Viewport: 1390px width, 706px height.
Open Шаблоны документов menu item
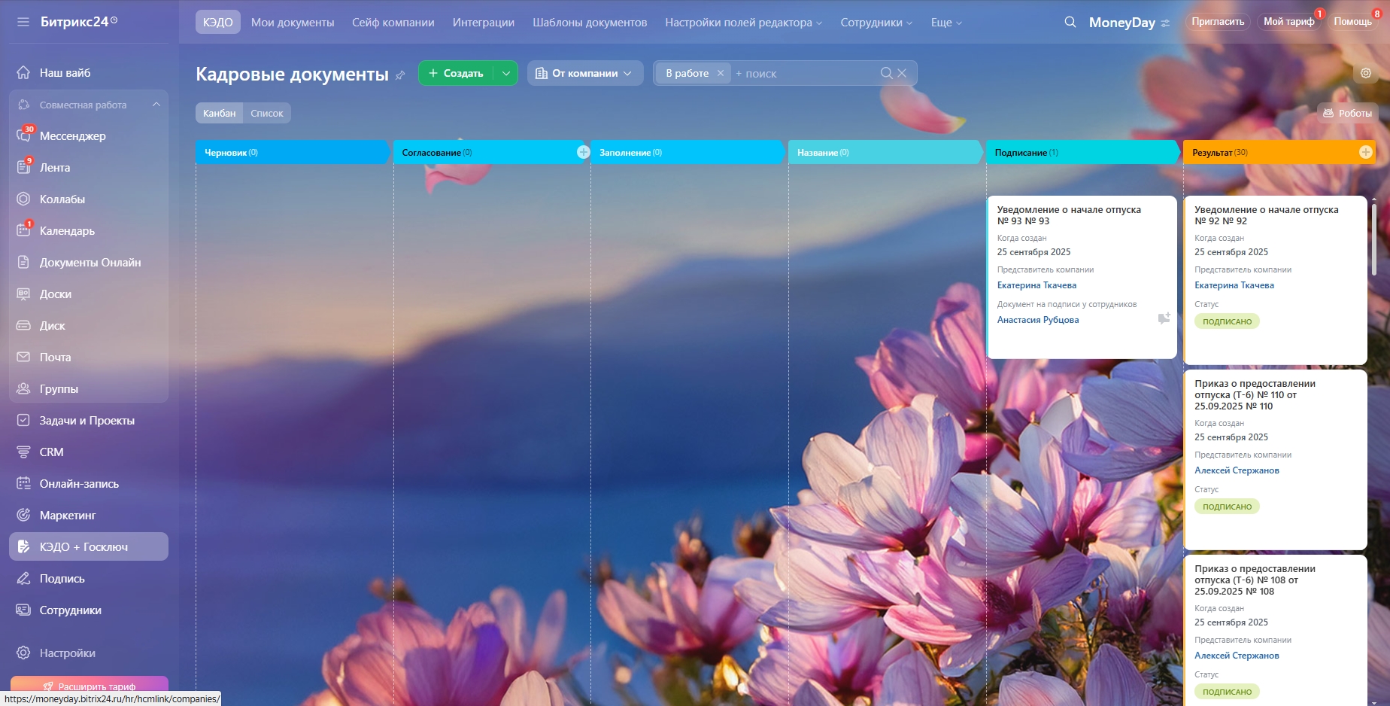coord(589,23)
